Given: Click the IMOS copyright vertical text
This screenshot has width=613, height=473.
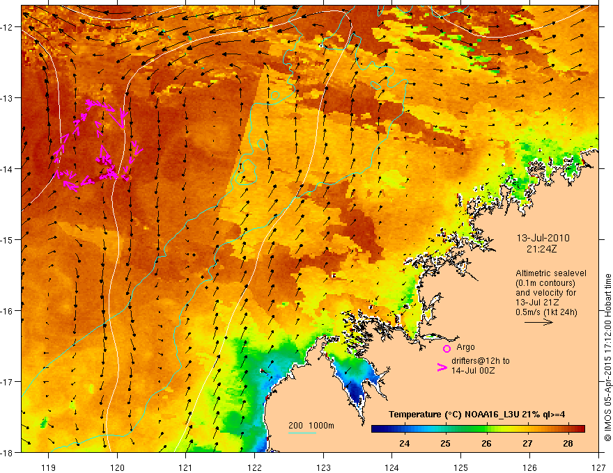Looking at the screenshot, I should coord(607,358).
